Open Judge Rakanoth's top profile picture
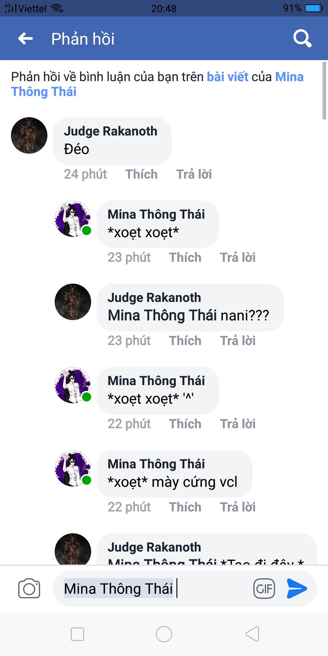The width and height of the screenshot is (328, 656). tap(29, 136)
